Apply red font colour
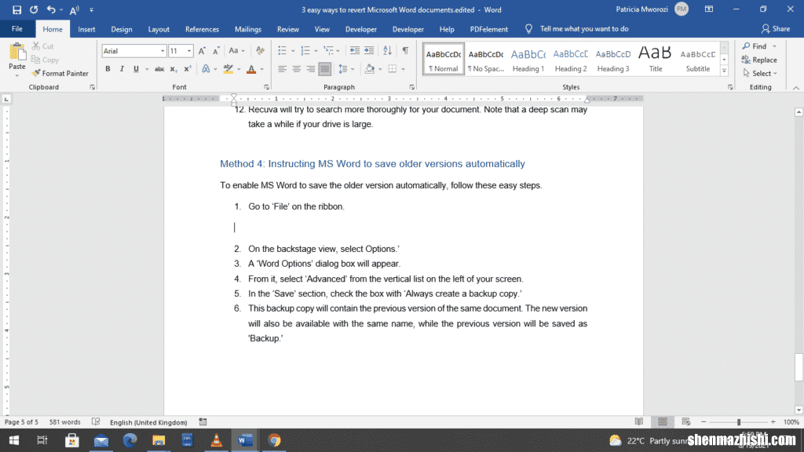 (x=251, y=69)
